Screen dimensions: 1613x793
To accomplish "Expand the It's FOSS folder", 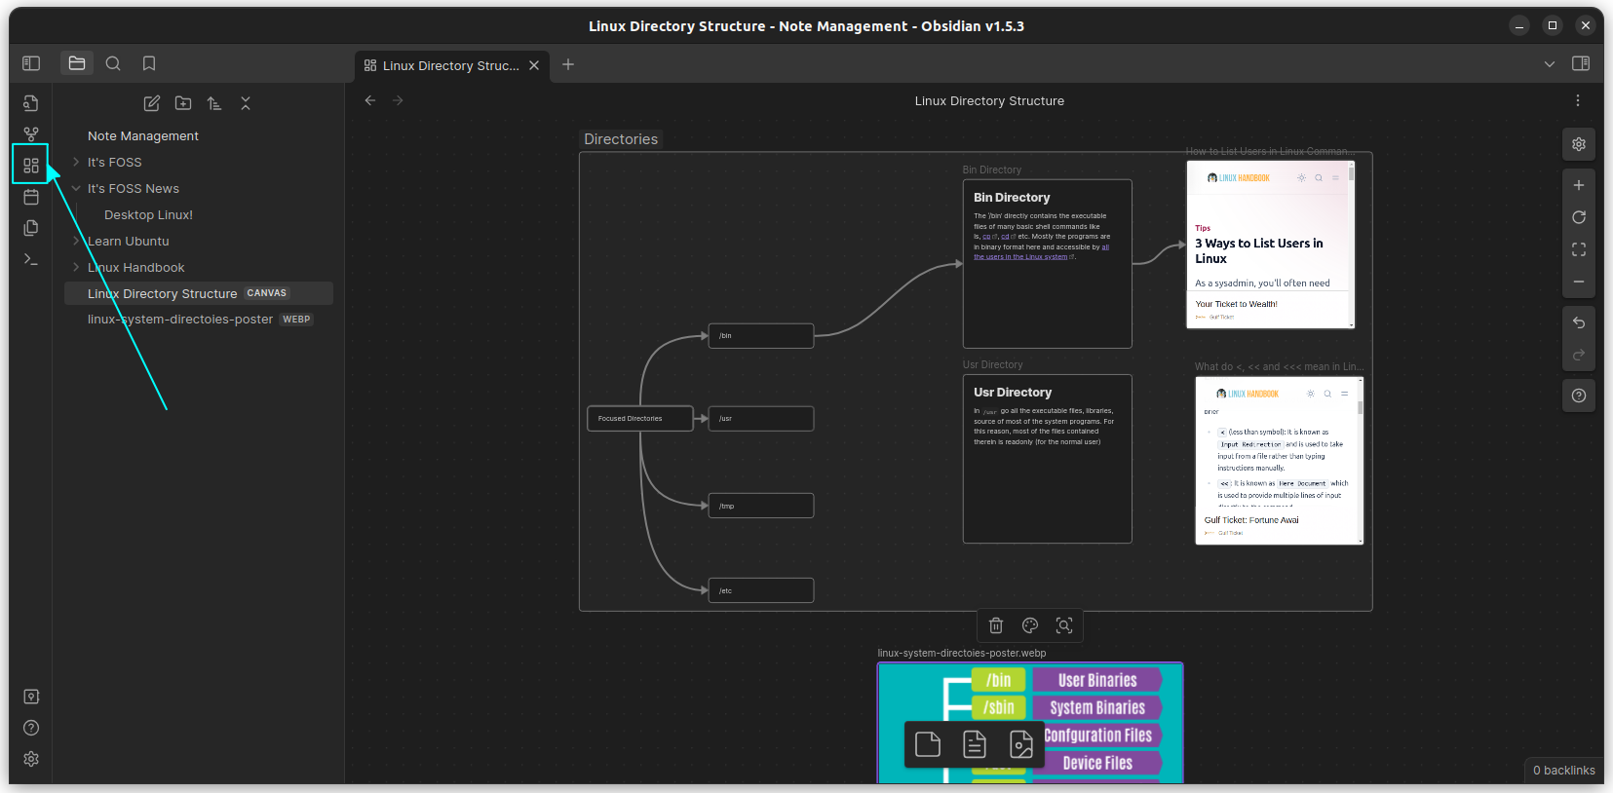I will [x=76, y=163].
